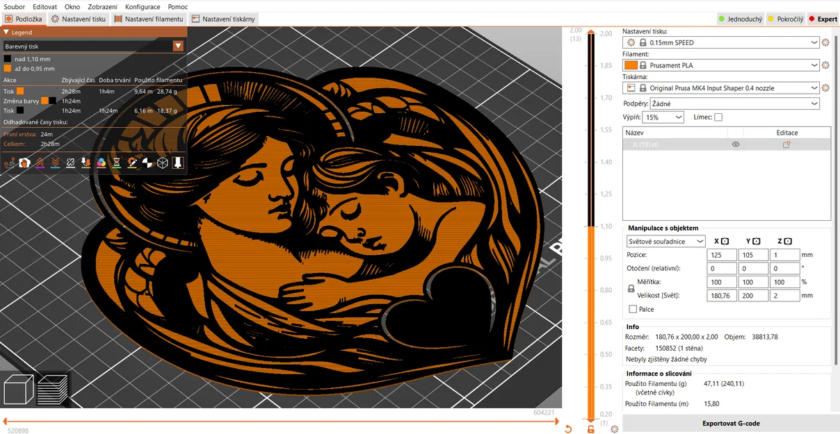Screen dimensions: 840x434
Task: Open the Konfigurace menu
Action: pos(143,6)
